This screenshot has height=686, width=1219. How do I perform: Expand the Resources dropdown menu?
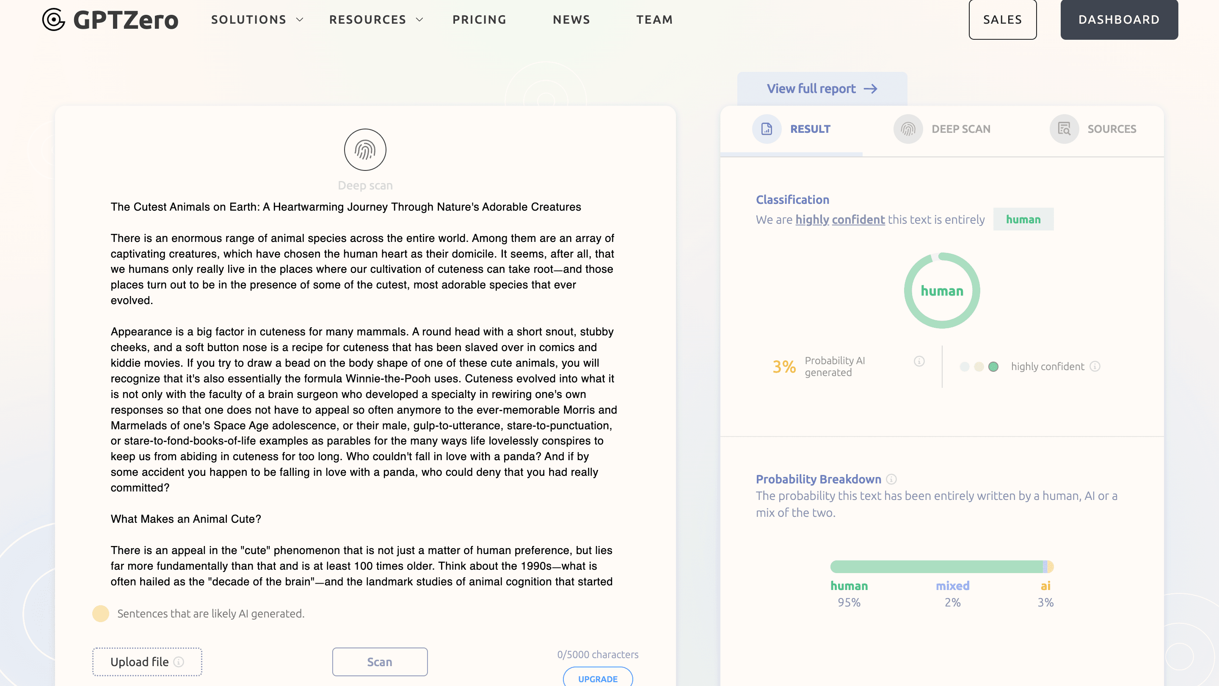point(376,19)
